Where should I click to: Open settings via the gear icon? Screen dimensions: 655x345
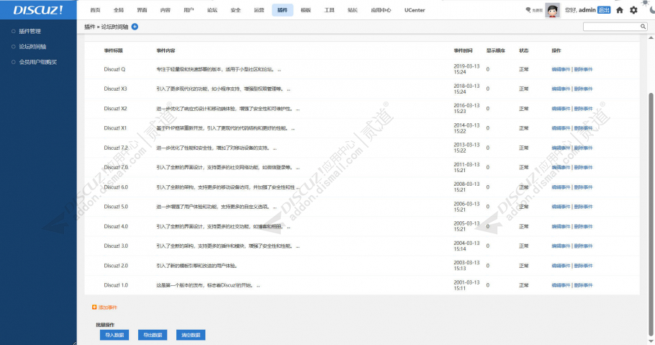coord(633,10)
